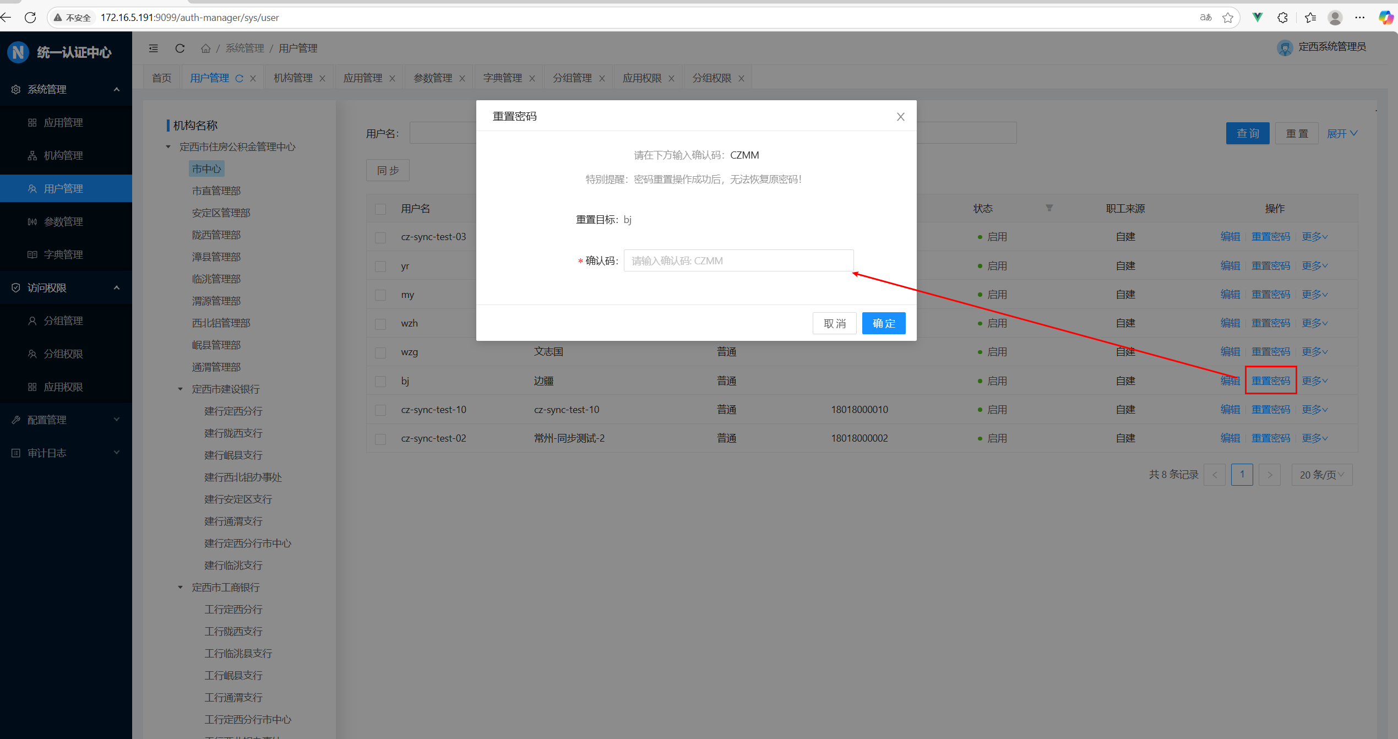Close the 重置密码 dialog with X icon

[x=900, y=117]
